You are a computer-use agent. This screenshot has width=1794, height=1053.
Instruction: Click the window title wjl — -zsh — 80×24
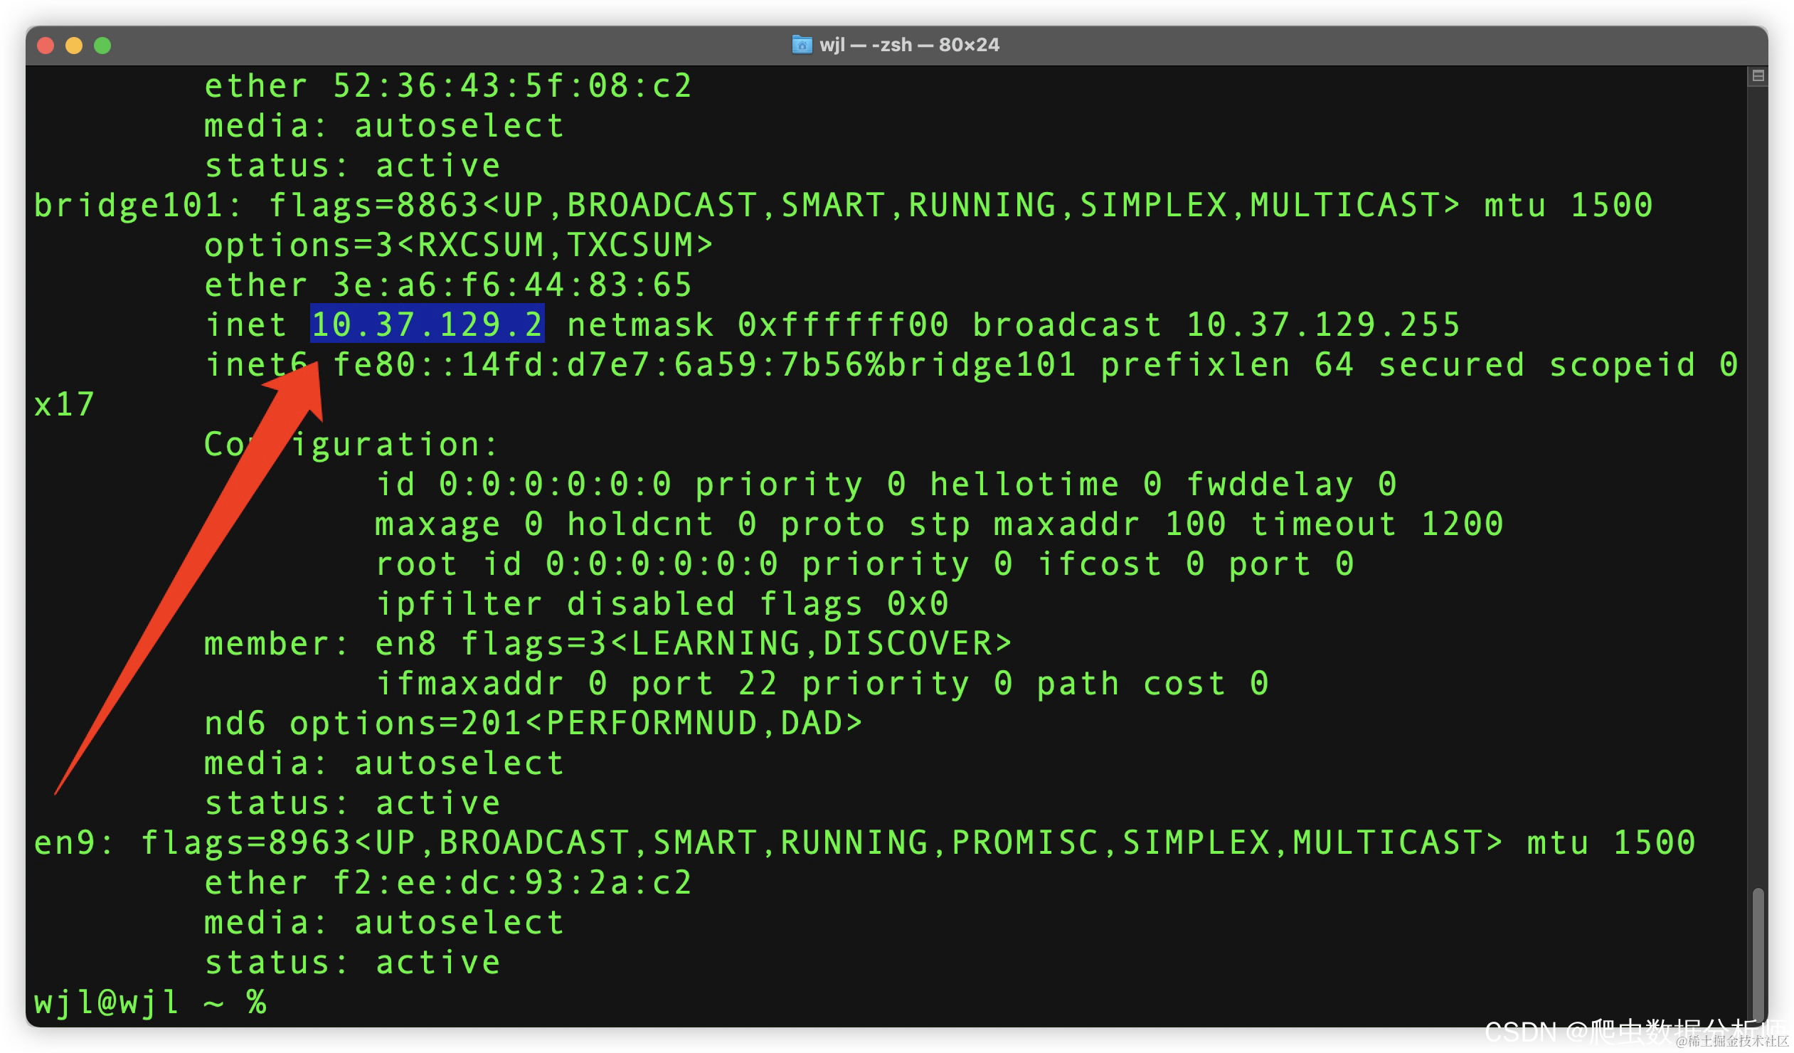(x=911, y=45)
